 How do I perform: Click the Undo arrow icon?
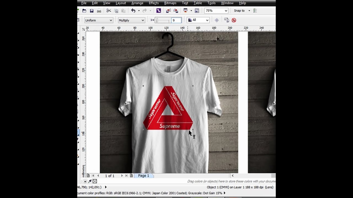(133, 11)
